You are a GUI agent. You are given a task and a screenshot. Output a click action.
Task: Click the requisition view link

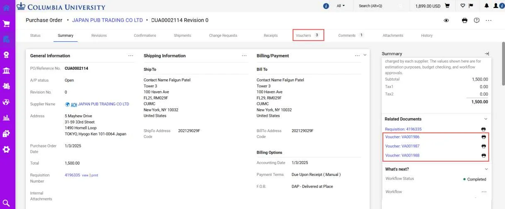[x=85, y=176]
